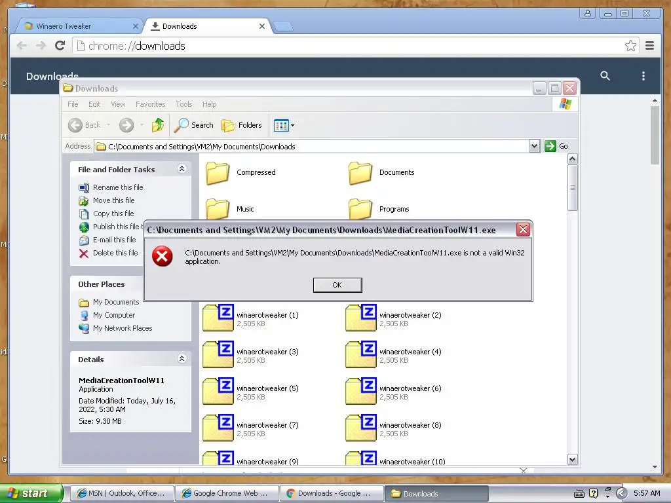Viewport: 671px width, 503px height.
Task: Click Explorer scrollbar down arrow
Action: pos(573,459)
